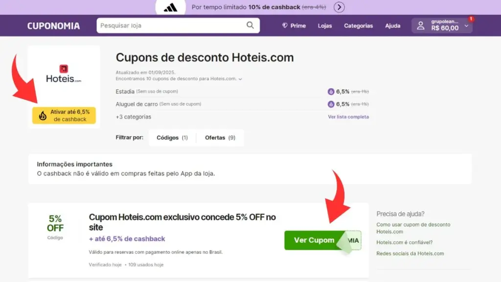Open the Cuponomia home logo
The width and height of the screenshot is (501, 282).
[x=53, y=26]
